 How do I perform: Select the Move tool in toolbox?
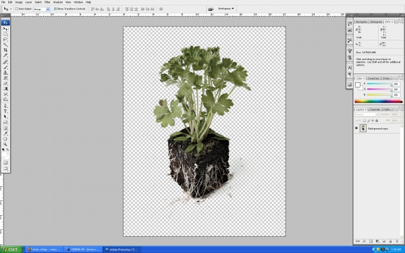pyautogui.click(x=5, y=29)
